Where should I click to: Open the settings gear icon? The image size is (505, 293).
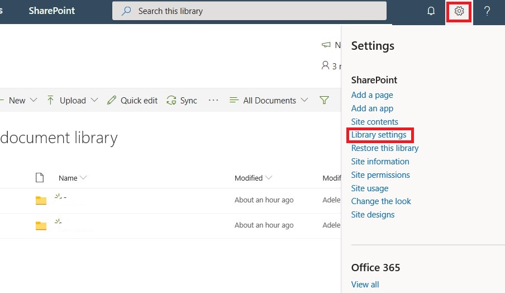click(x=459, y=11)
